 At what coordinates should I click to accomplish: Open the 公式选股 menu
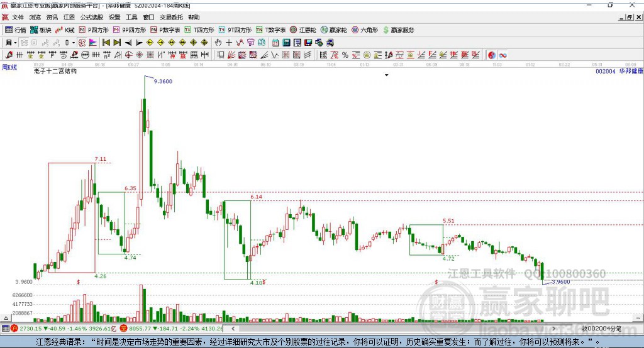coord(92,17)
